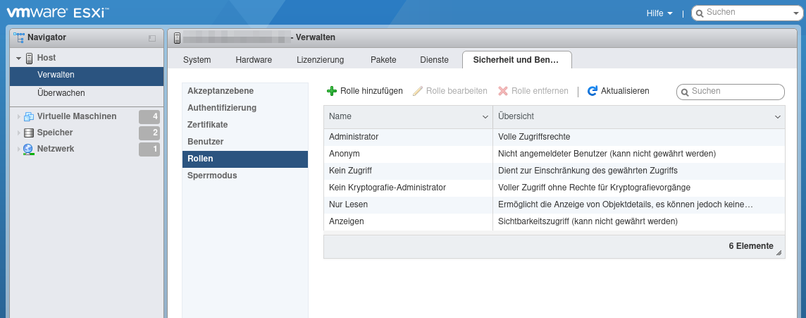Image resolution: width=806 pixels, height=318 pixels.
Task: Select the Administrator role row
Action: click(354, 137)
